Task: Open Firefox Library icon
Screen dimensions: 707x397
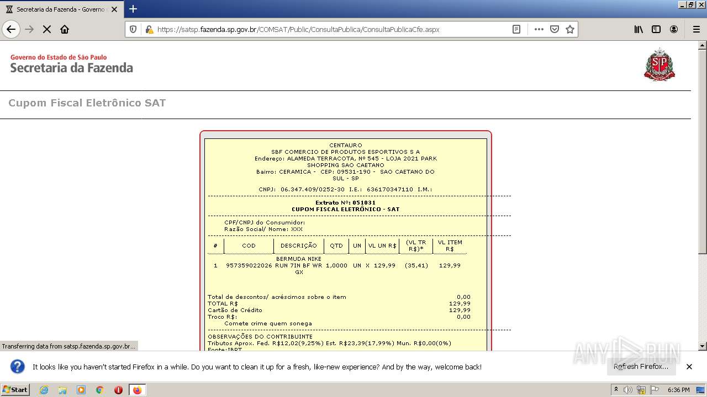Action: 639,29
